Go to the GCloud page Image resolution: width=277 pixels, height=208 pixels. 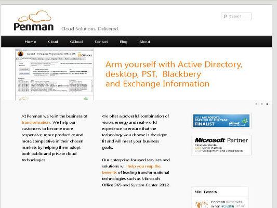76,42
